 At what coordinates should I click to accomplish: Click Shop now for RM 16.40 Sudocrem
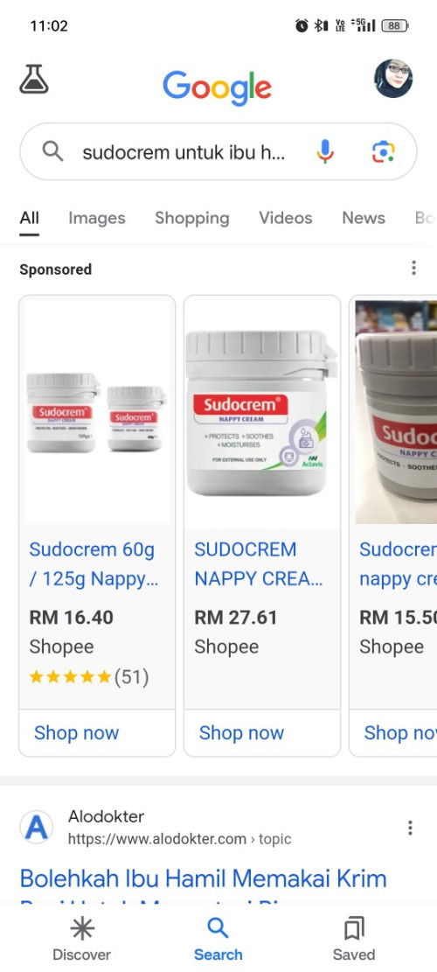pyautogui.click(x=76, y=733)
